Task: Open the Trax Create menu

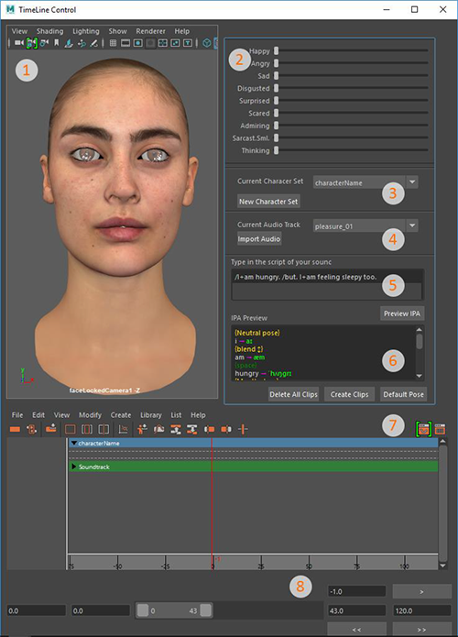Action: (x=121, y=415)
